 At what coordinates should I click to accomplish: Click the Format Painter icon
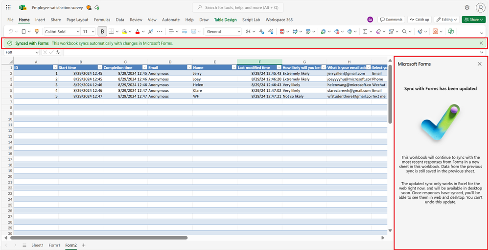pyautogui.click(x=37, y=31)
